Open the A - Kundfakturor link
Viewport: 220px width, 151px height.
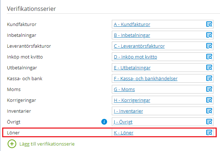[132, 25]
